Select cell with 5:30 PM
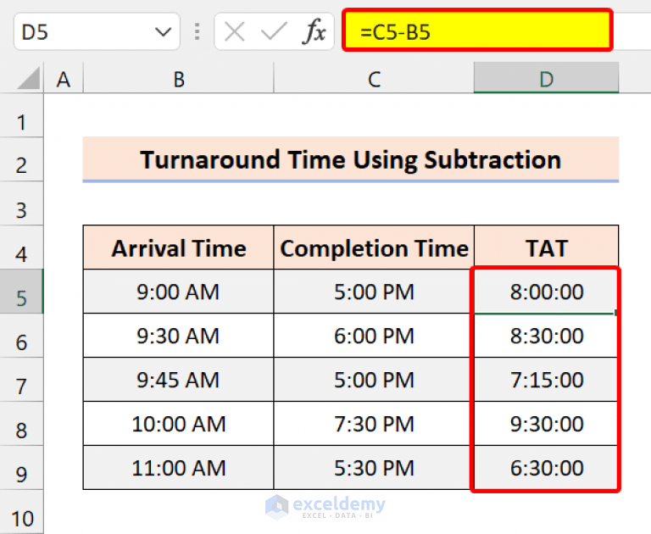This screenshot has width=651, height=534. click(374, 468)
